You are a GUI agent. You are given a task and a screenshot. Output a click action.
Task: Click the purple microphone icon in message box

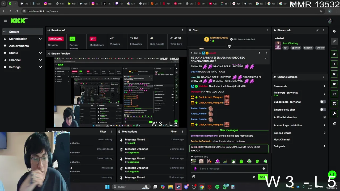[x=195, y=168]
